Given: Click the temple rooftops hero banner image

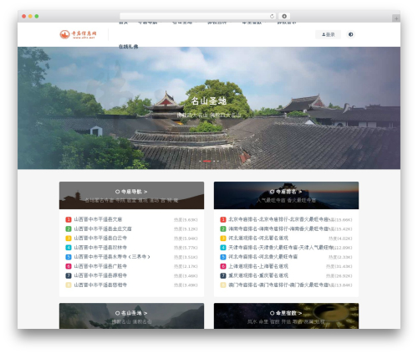Looking at the screenshot, I should click(209, 108).
